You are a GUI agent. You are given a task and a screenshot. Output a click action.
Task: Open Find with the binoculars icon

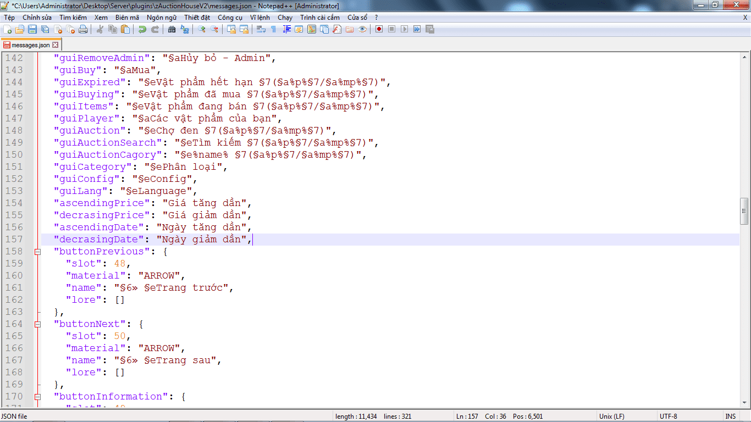[x=172, y=29]
